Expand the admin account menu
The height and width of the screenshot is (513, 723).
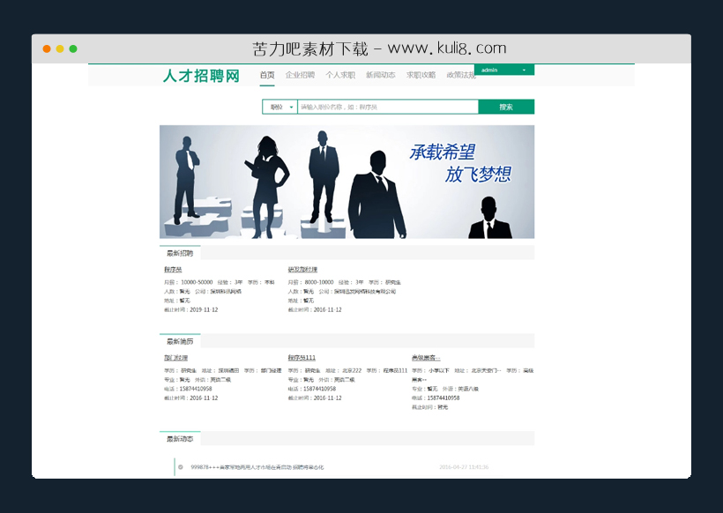498,70
